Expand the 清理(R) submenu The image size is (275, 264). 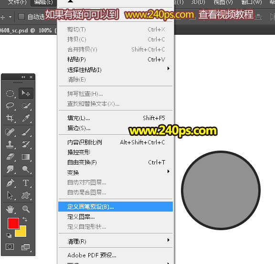(x=116, y=241)
